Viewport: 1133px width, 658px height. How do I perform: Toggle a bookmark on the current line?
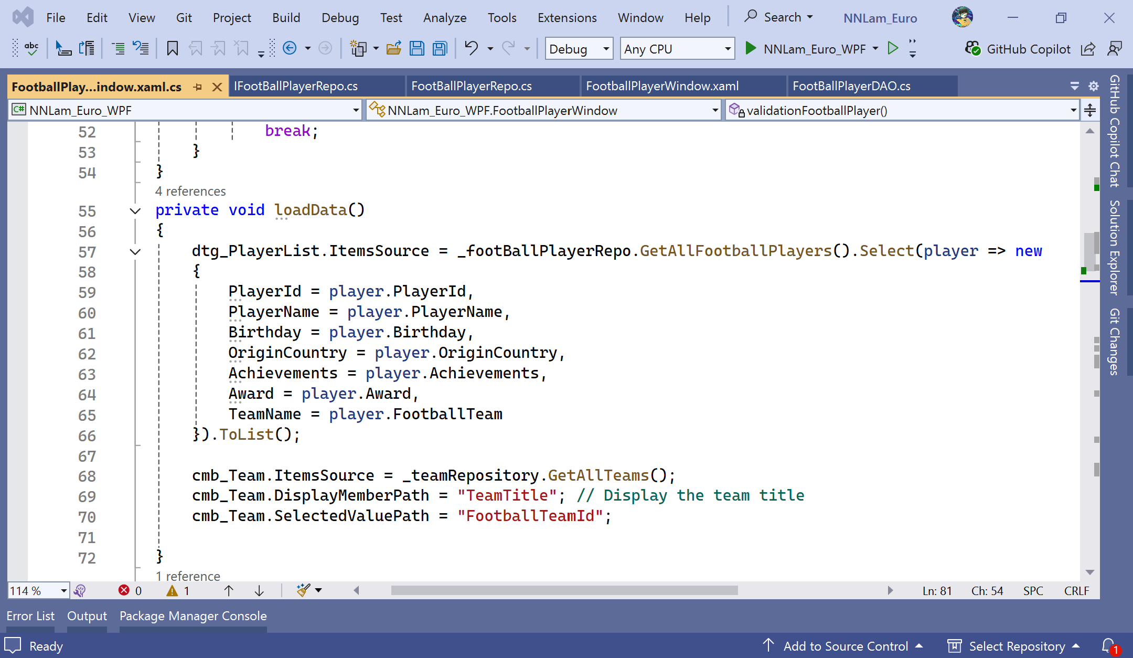(172, 49)
